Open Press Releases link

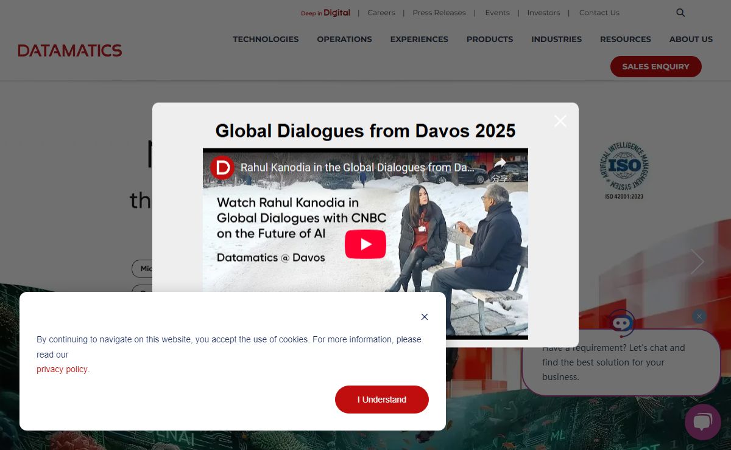(x=439, y=13)
